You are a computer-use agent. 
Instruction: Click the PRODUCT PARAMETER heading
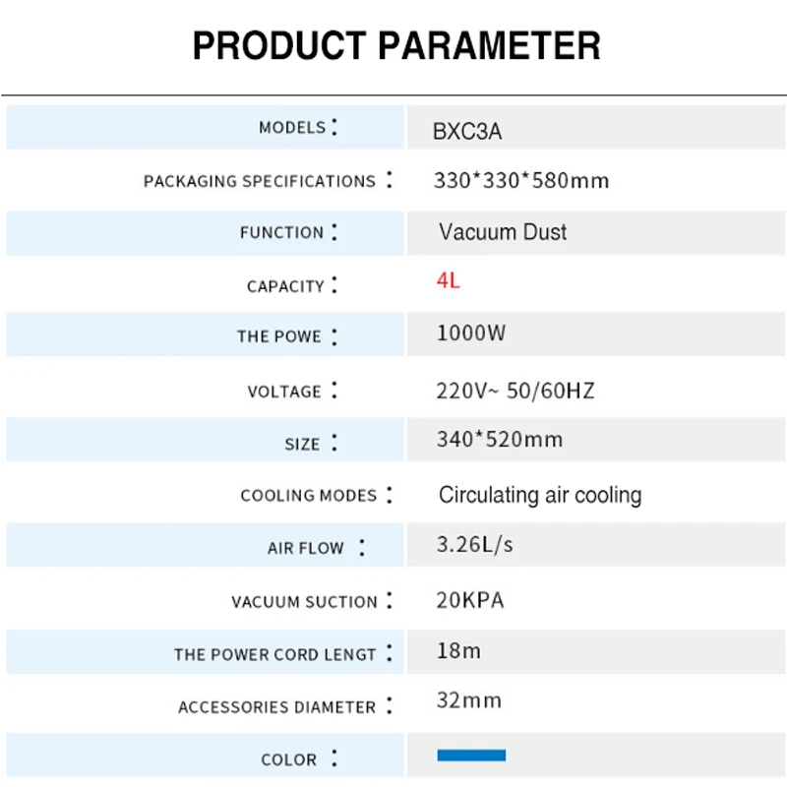(x=396, y=45)
